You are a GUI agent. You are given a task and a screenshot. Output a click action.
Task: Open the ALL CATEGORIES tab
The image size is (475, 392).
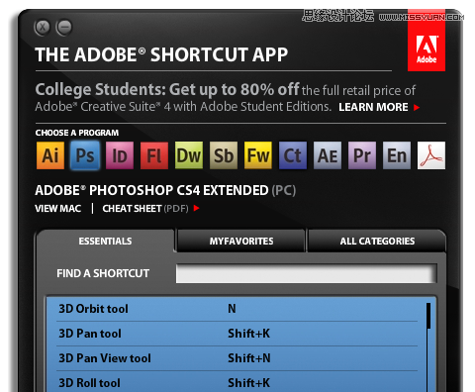377,241
